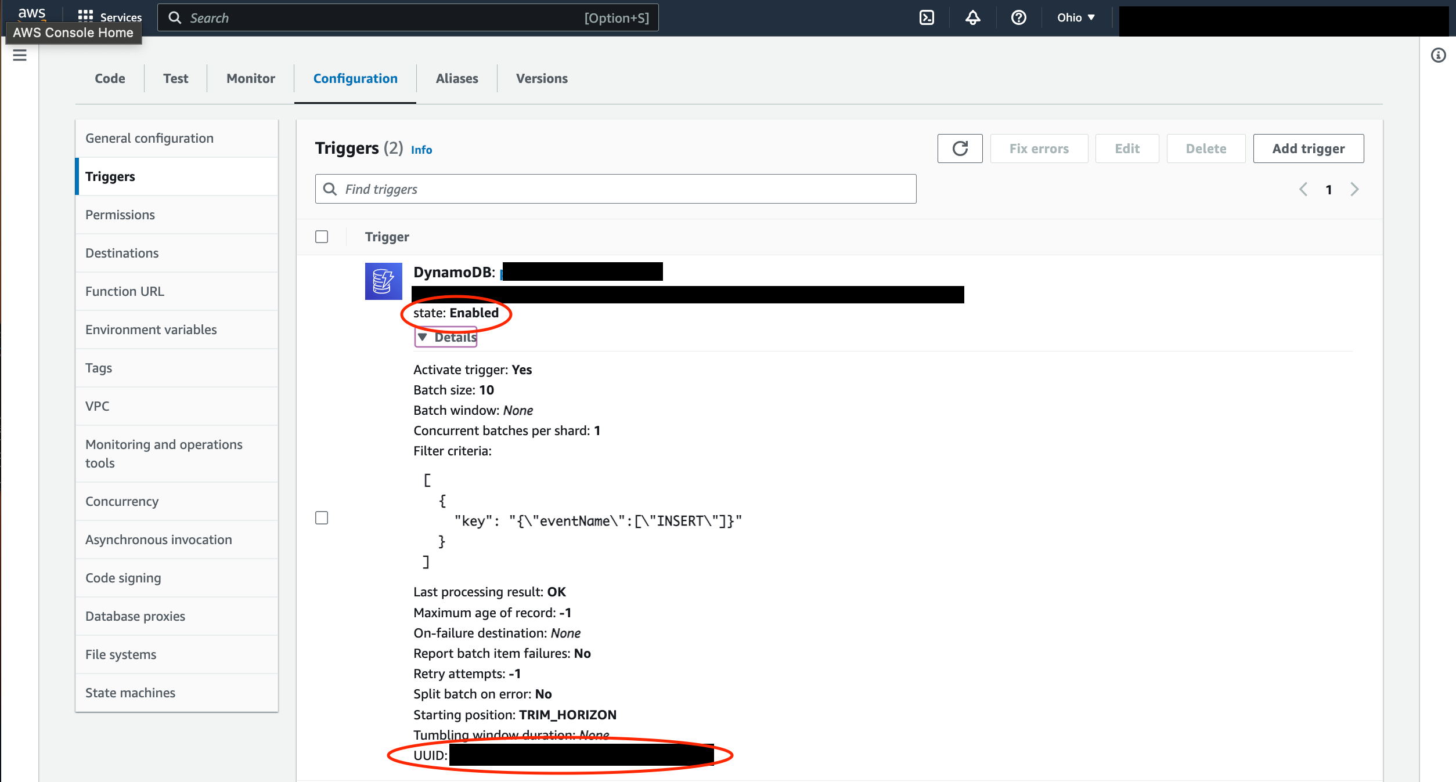Open Database proxies in the side menu
This screenshot has width=1456, height=782.
(x=176, y=616)
